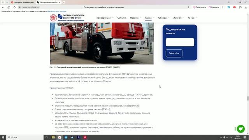The height and width of the screenshot is (140, 249).
Task: Click the fire truck ТПЛ-32 photo
Action: (102, 43)
